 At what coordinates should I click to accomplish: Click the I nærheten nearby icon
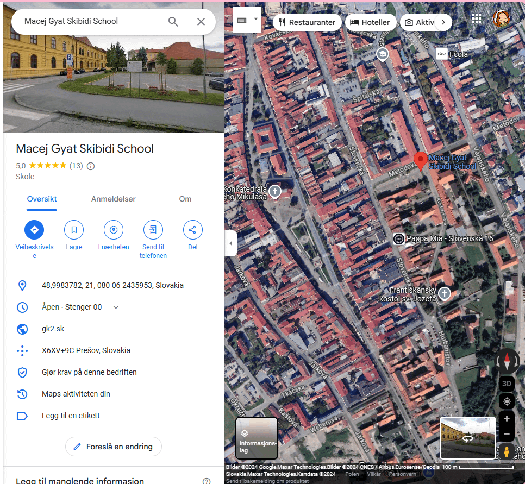114,230
